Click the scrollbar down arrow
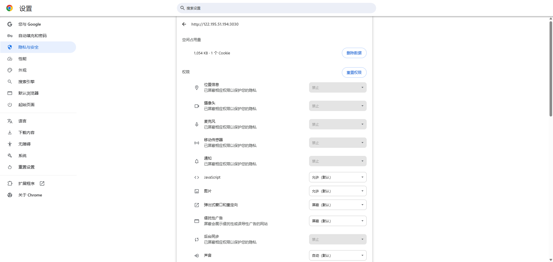553x262 pixels. pos(551,260)
